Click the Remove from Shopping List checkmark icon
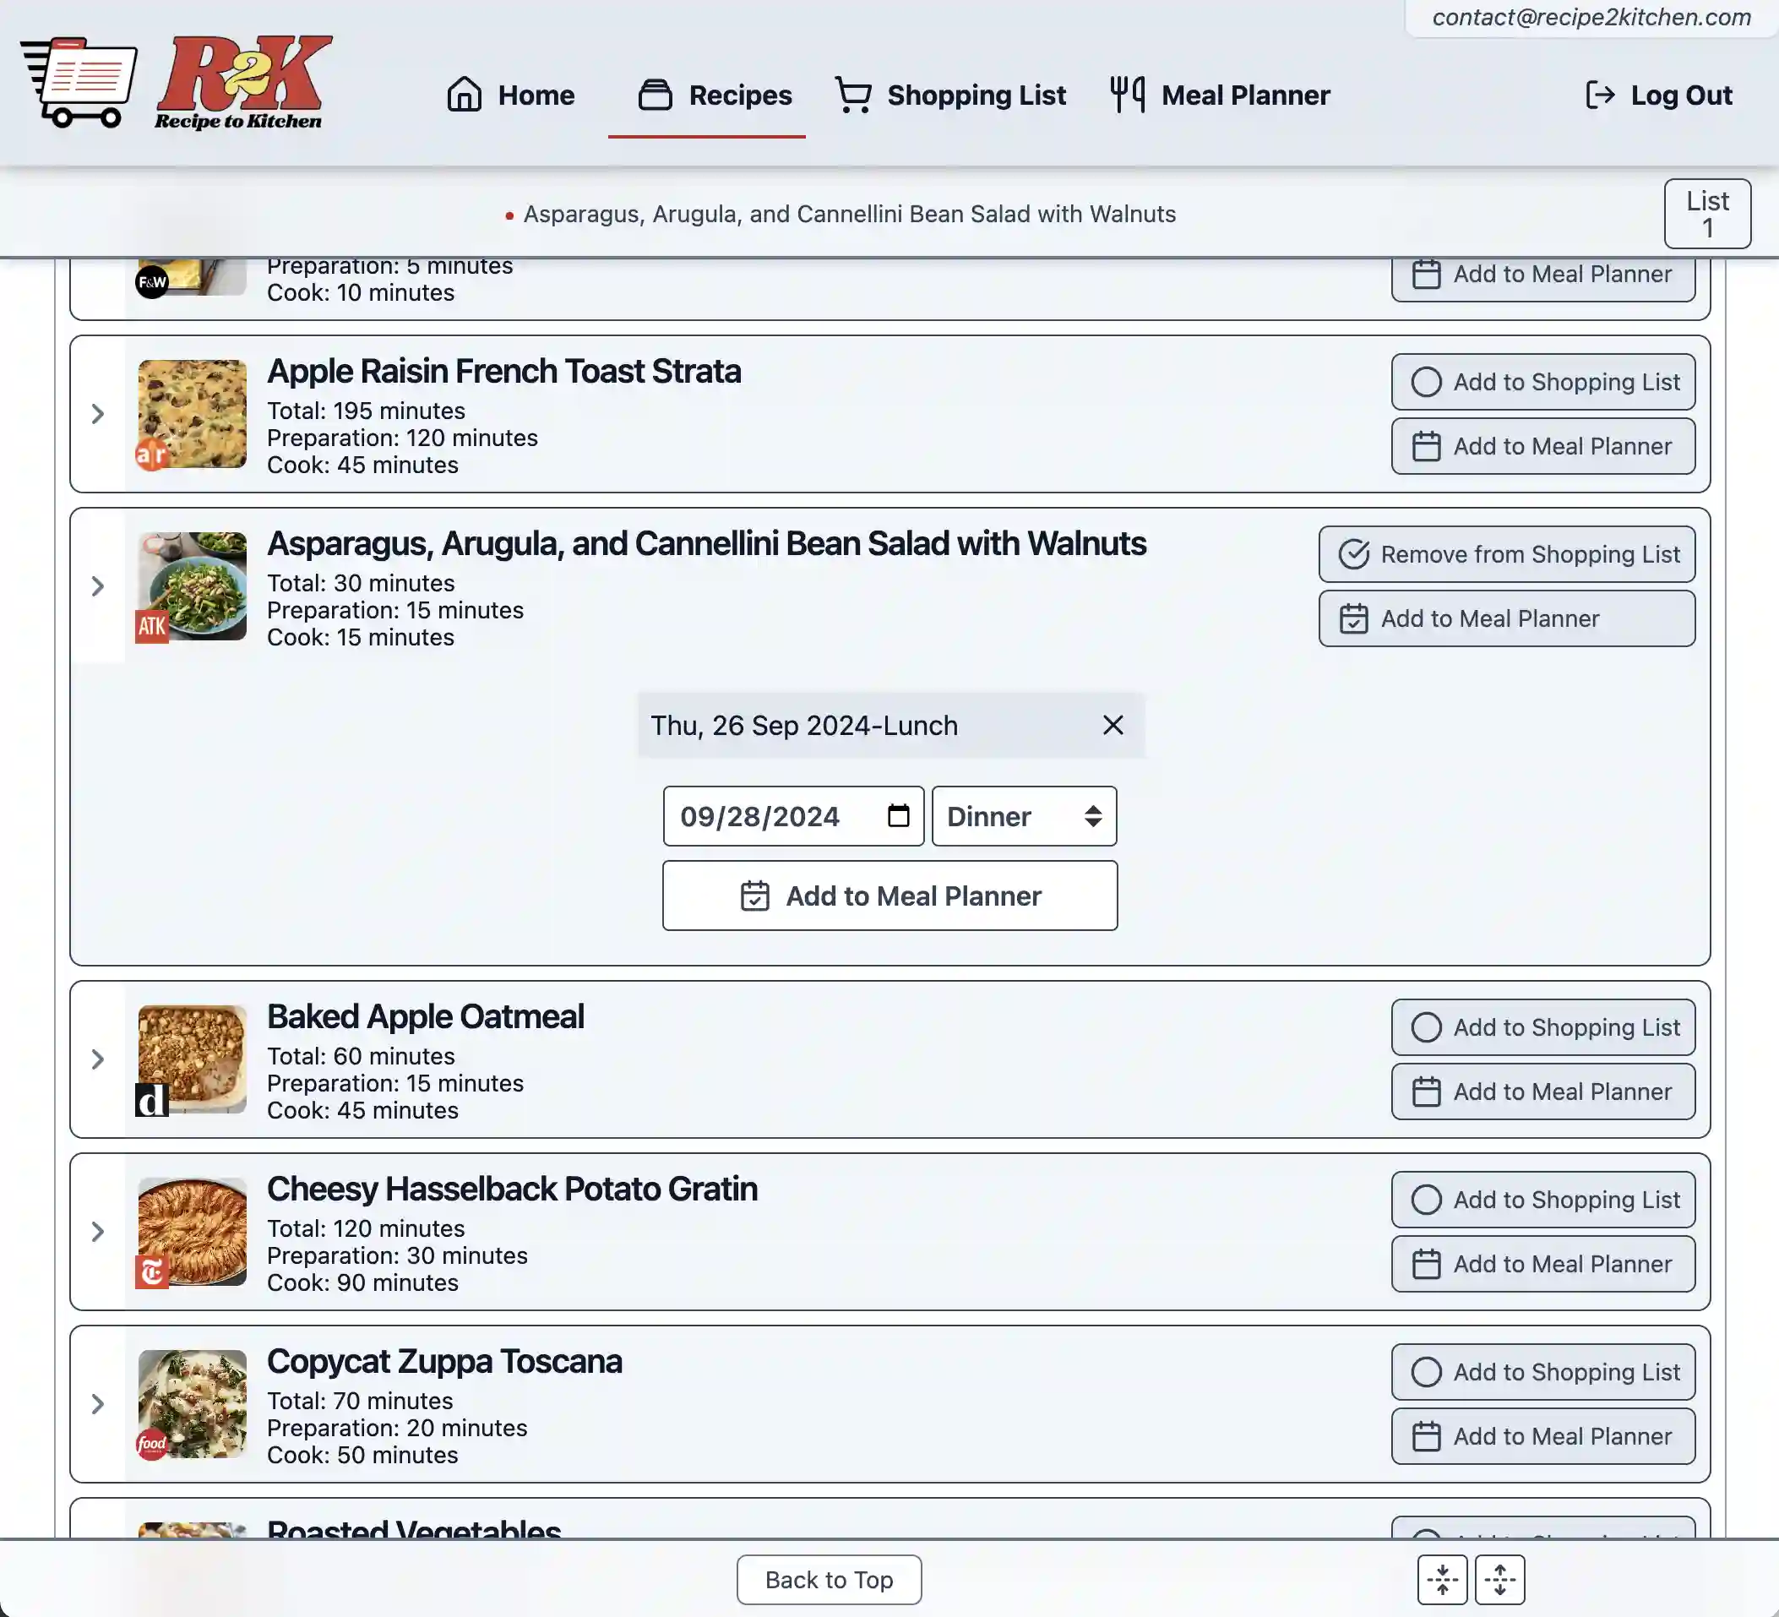The image size is (1779, 1617). tap(1353, 553)
